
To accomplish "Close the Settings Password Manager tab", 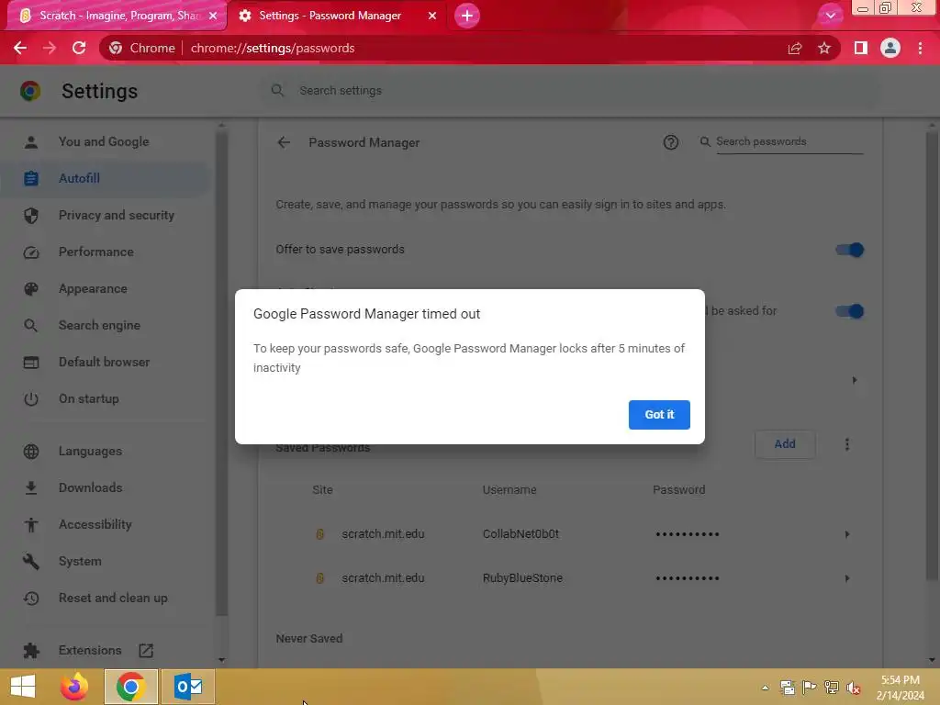I will coord(432,16).
